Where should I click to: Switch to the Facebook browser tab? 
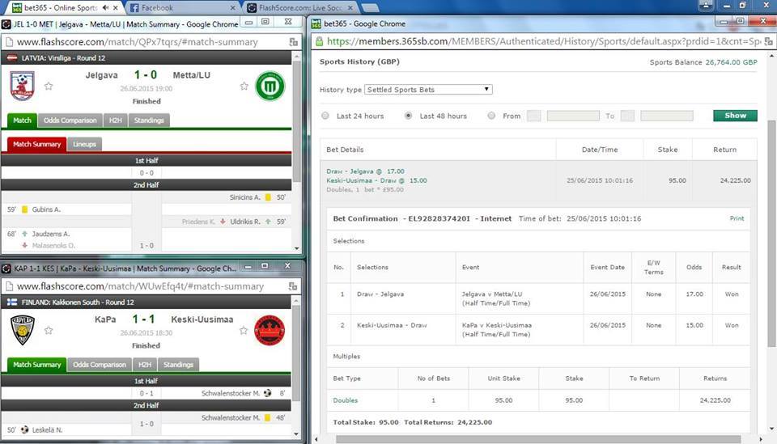[180, 8]
